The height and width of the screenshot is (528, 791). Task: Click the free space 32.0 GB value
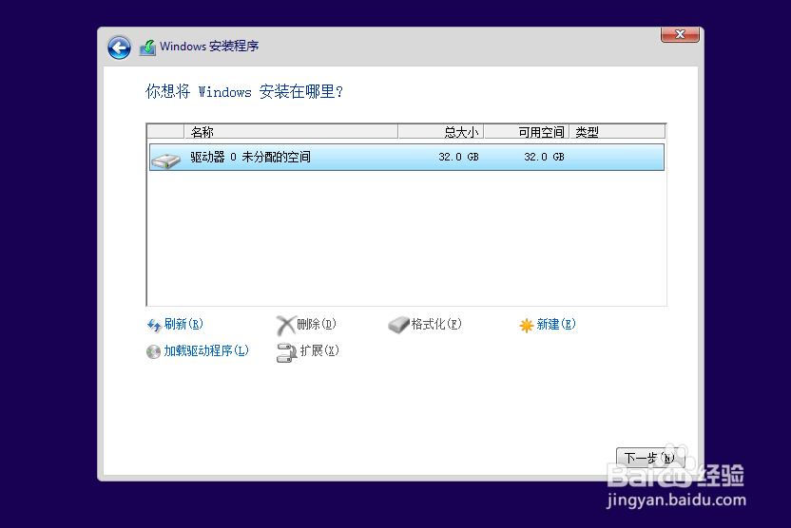pos(544,158)
